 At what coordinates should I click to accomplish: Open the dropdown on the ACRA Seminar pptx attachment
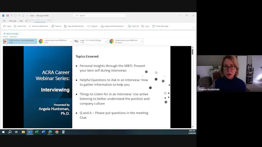36,41
